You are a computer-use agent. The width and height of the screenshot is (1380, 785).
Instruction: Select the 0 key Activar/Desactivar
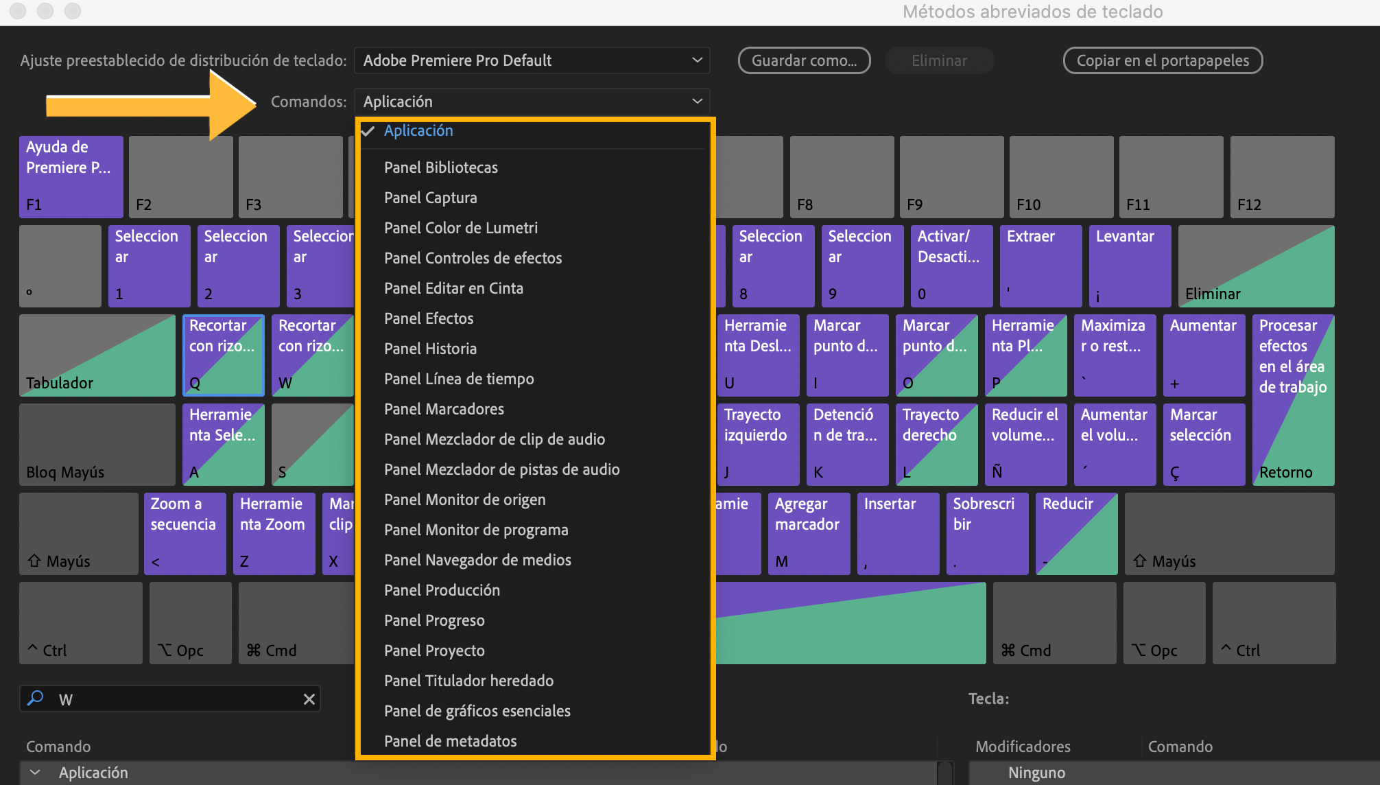tap(952, 266)
